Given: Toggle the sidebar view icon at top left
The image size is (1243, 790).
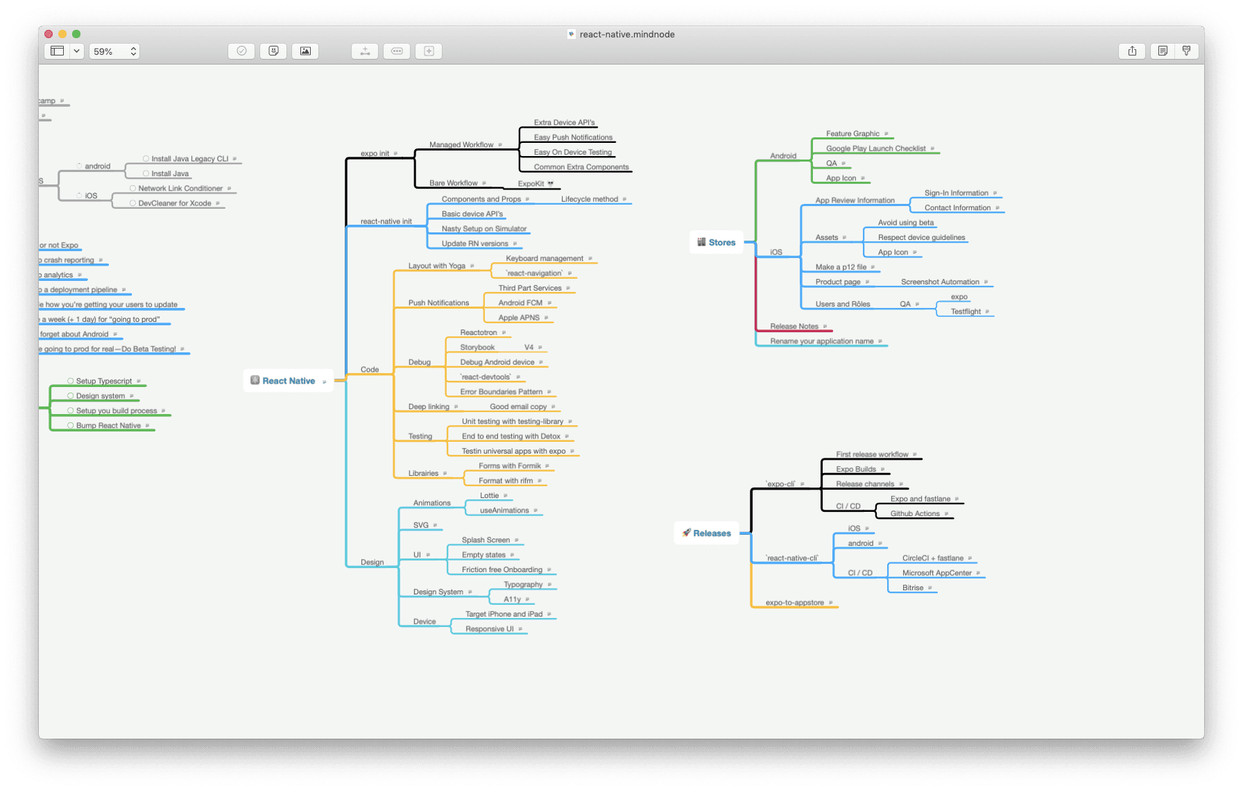Looking at the screenshot, I should [x=58, y=51].
